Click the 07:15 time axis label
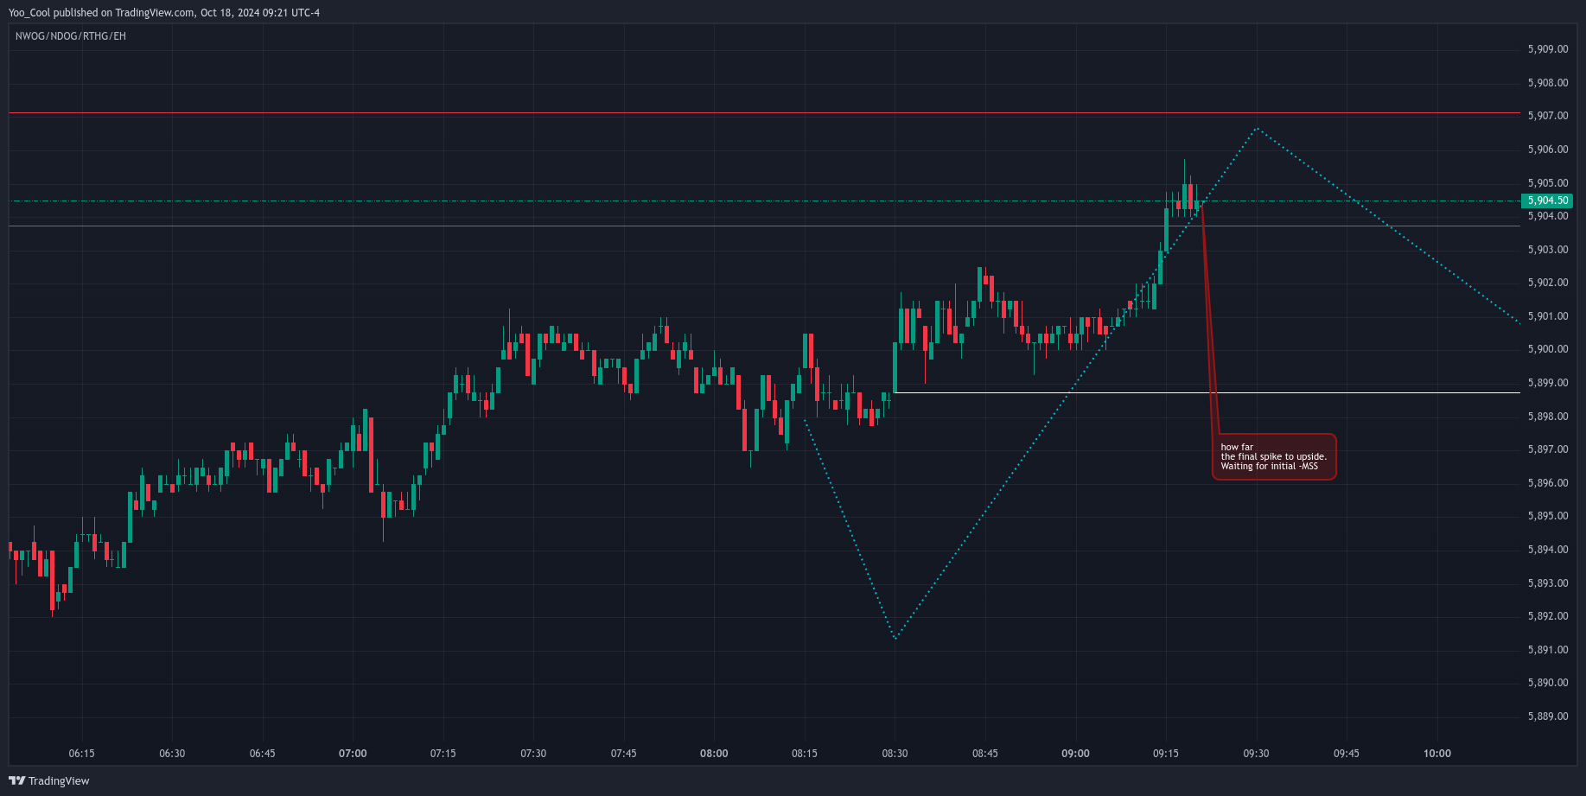 point(443,754)
